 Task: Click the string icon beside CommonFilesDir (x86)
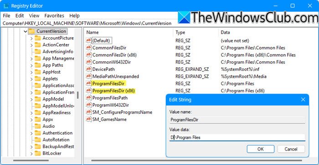click(x=88, y=55)
